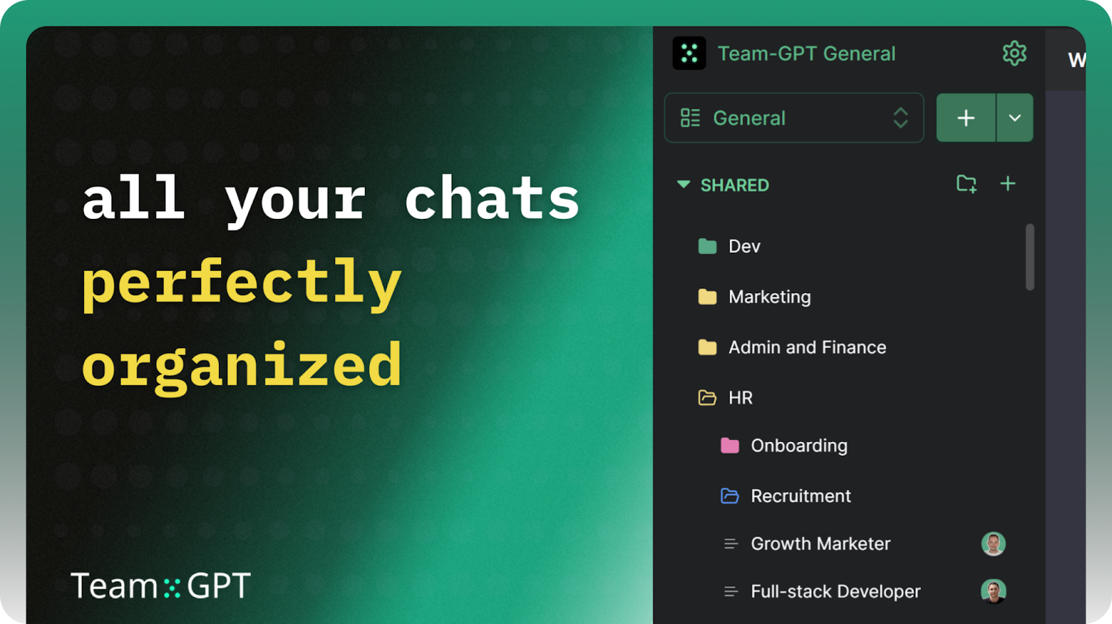Click the Team-GPT General workspace title
Screen dimensions: 1112x624
pos(806,54)
